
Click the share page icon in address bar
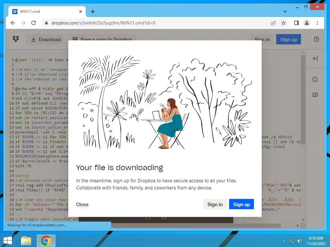273,23
